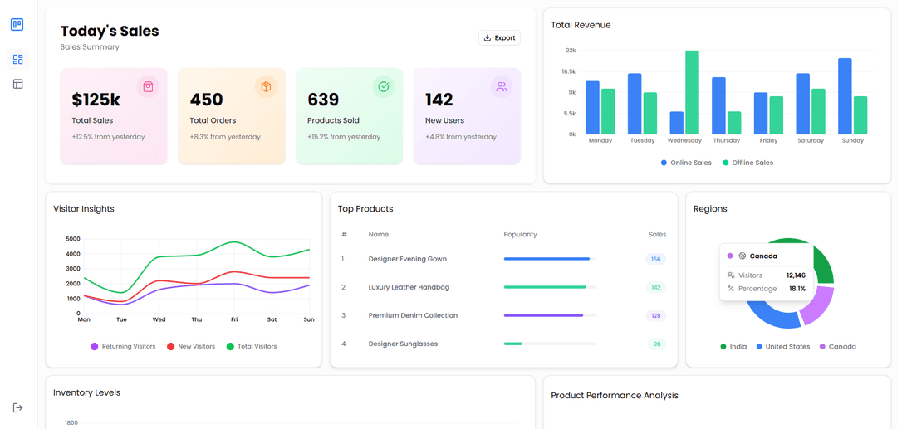Image resolution: width=897 pixels, height=429 pixels.
Task: Toggle New Visitors legend item
Action: [191, 346]
